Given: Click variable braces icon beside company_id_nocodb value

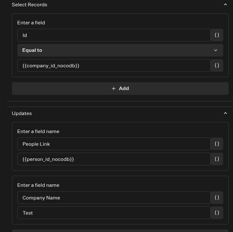Looking at the screenshot, I should pyautogui.click(x=217, y=65).
